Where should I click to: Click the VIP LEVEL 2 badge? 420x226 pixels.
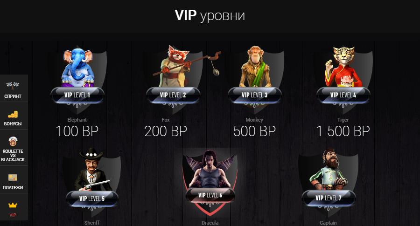click(x=173, y=95)
